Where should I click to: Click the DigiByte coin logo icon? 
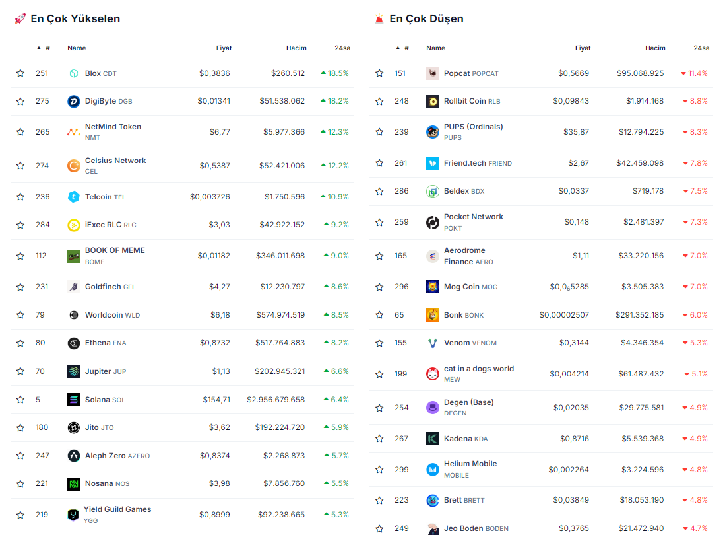[73, 101]
